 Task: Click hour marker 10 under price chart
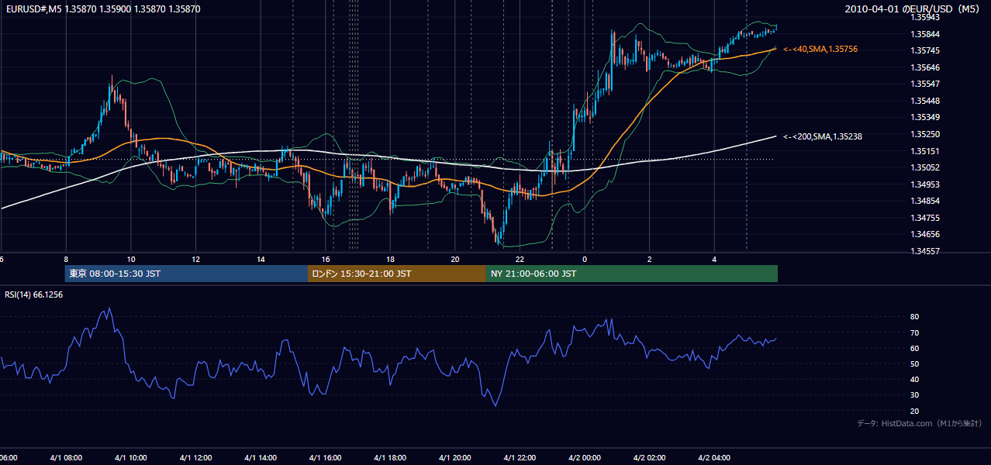point(131,260)
